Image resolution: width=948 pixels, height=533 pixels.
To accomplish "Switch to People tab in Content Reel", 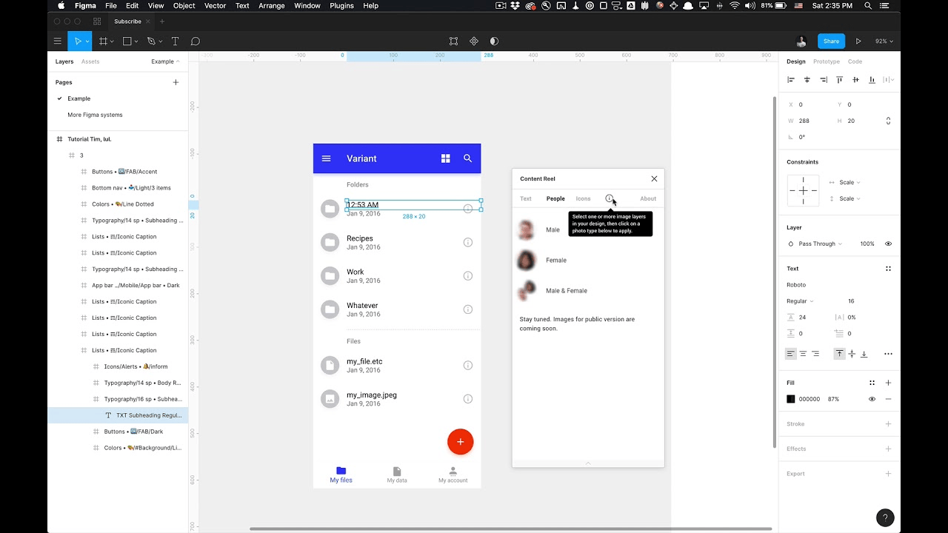I will click(x=555, y=198).
